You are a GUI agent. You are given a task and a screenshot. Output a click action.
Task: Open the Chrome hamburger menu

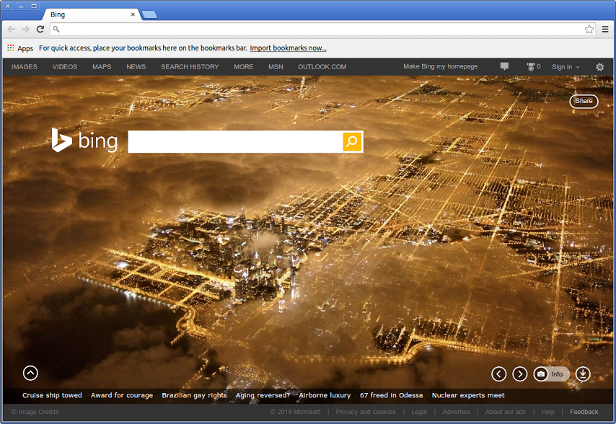click(x=604, y=30)
